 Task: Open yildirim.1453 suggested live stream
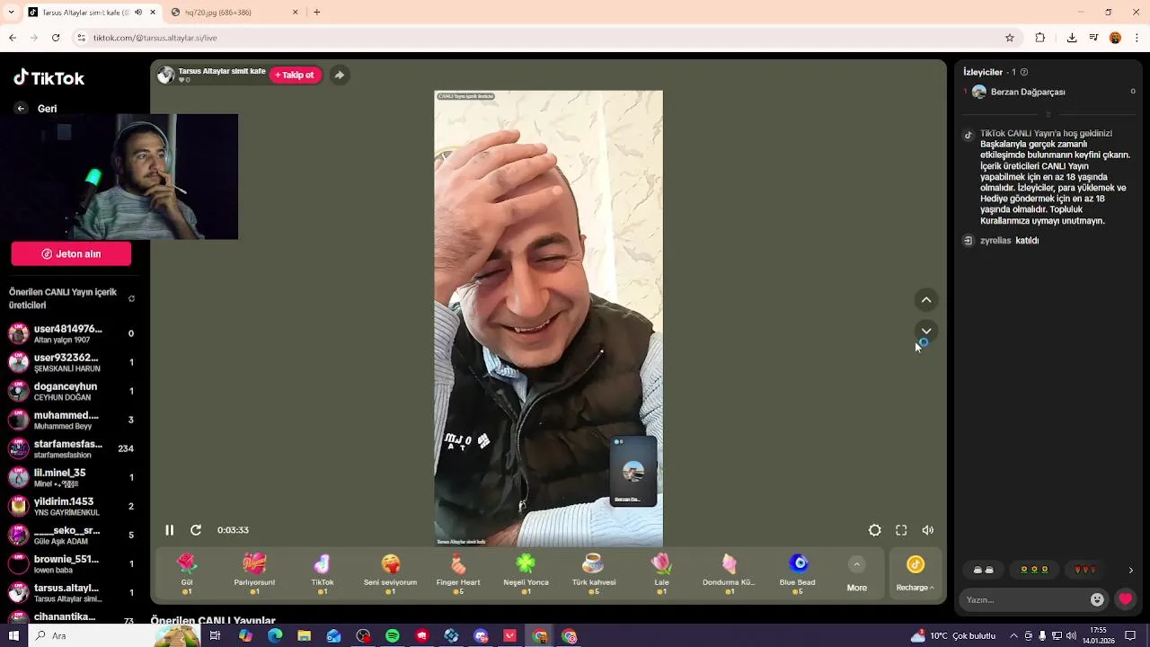click(x=71, y=506)
